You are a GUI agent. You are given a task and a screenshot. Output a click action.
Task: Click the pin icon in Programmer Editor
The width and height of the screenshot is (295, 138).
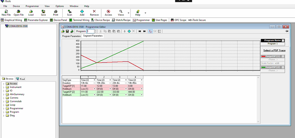coord(287,31)
